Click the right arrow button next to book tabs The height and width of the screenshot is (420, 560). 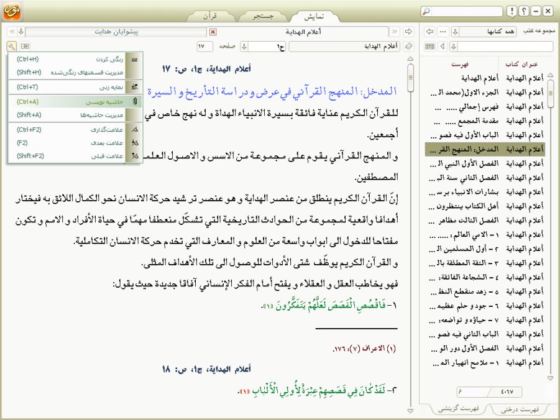pyautogui.click(x=408, y=32)
